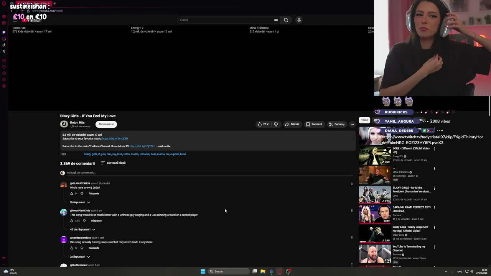491x276 pixels.
Task: Open the Sortează după sort menu
Action: pyautogui.click(x=113, y=163)
